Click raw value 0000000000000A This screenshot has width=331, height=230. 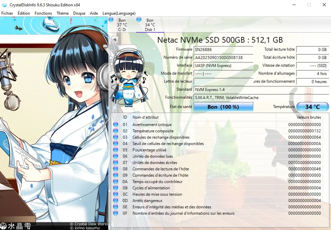[304, 144]
